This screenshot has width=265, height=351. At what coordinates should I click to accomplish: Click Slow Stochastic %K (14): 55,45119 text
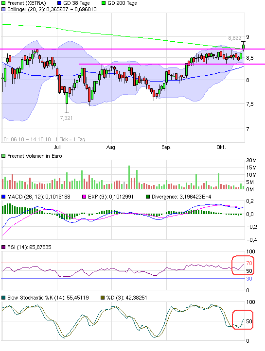point(48,298)
